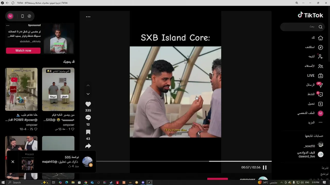Open the 3:18 PM clock

point(316,182)
